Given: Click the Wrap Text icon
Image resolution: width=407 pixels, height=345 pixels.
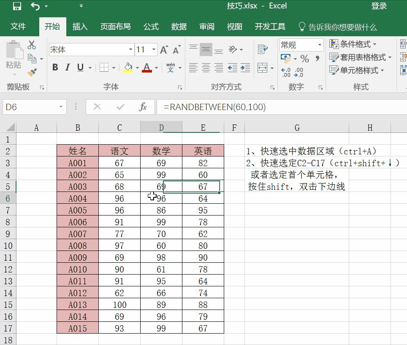Looking at the screenshot, I should pos(263,50).
